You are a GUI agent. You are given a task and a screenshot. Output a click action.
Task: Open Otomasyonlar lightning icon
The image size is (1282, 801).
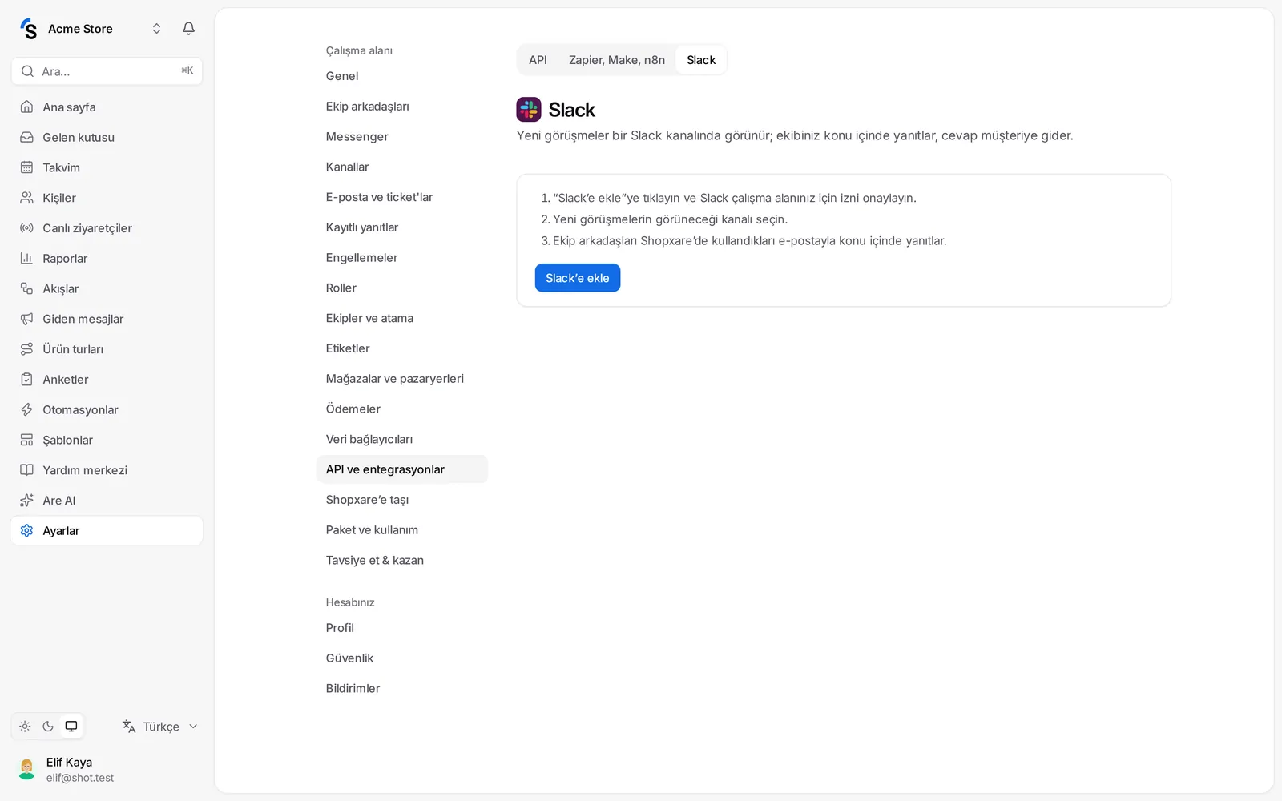(x=26, y=409)
